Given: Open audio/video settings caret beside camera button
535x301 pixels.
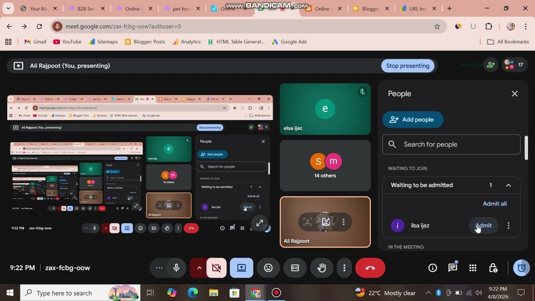Looking at the screenshot, I should 199,268.
